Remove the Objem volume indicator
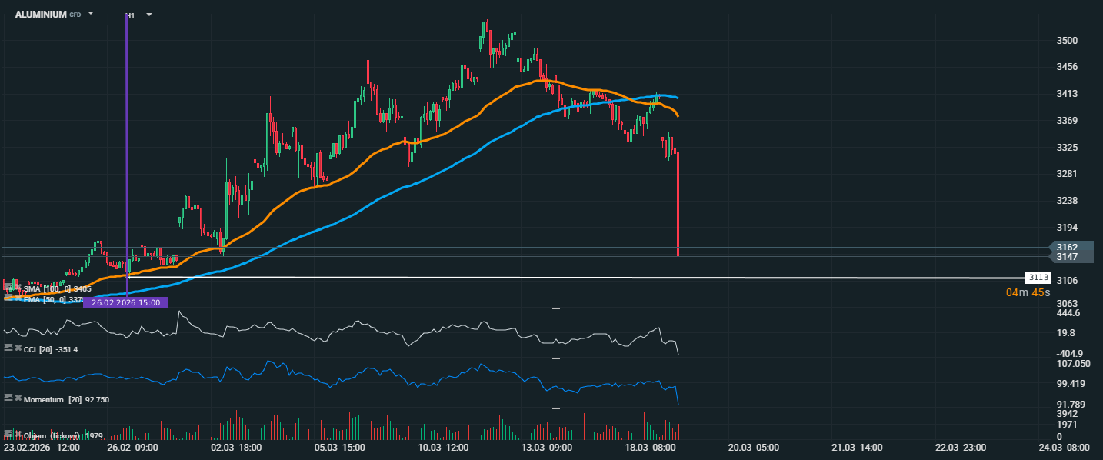Screen dimensions: 1103x460 18,435
